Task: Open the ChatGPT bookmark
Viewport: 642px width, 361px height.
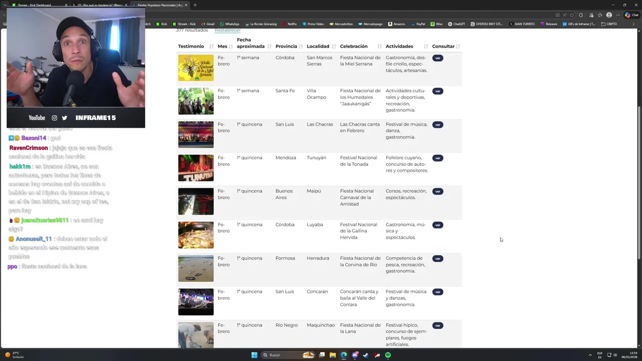Action: 456,24
